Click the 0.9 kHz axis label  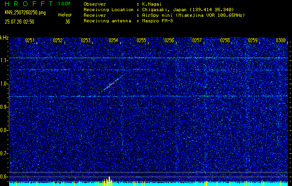[x=4, y=107]
